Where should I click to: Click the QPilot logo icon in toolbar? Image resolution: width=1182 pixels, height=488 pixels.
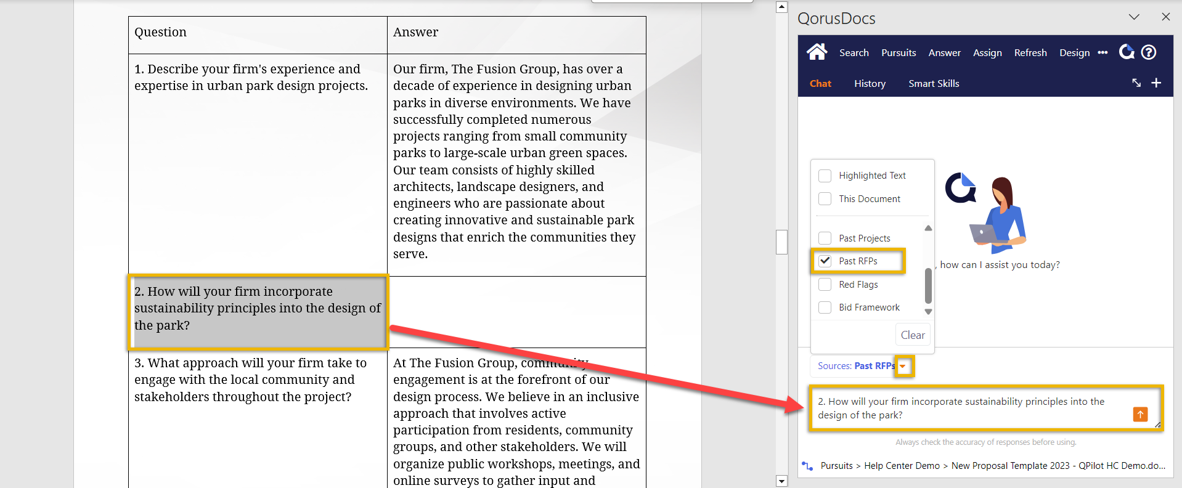[1127, 52]
